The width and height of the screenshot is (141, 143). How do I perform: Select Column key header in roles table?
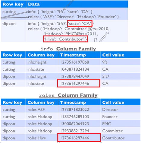tap(41, 103)
